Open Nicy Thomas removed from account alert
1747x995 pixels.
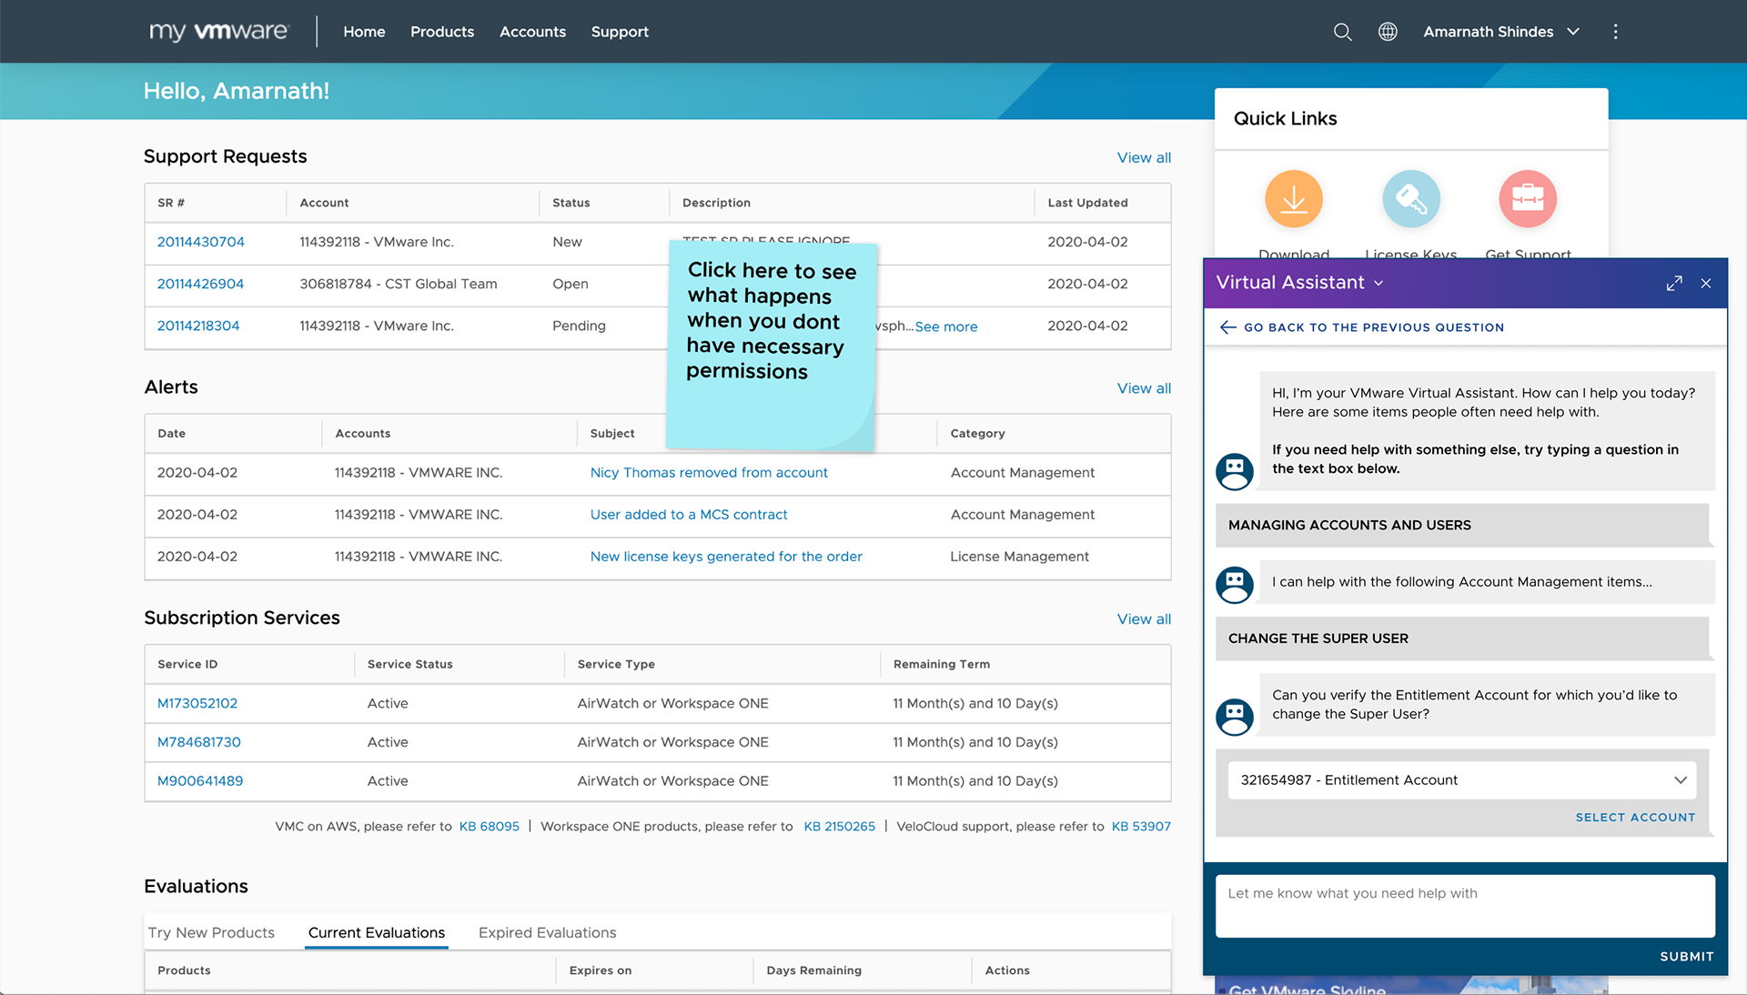[709, 473]
